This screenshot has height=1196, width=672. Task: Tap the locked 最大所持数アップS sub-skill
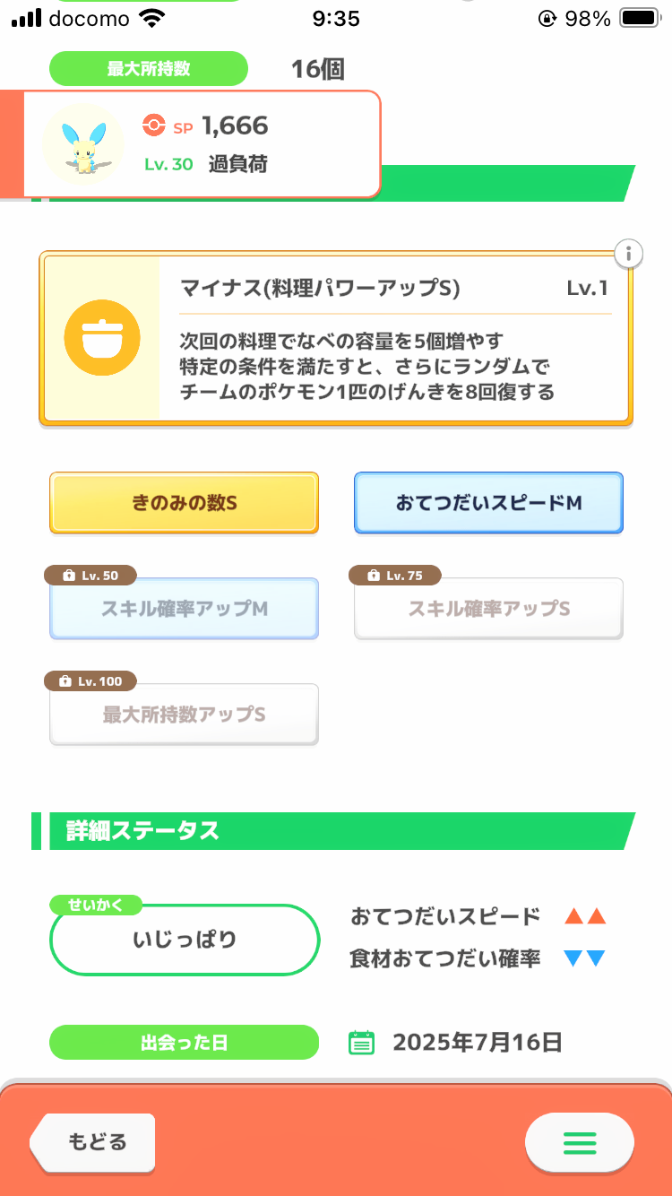(184, 715)
